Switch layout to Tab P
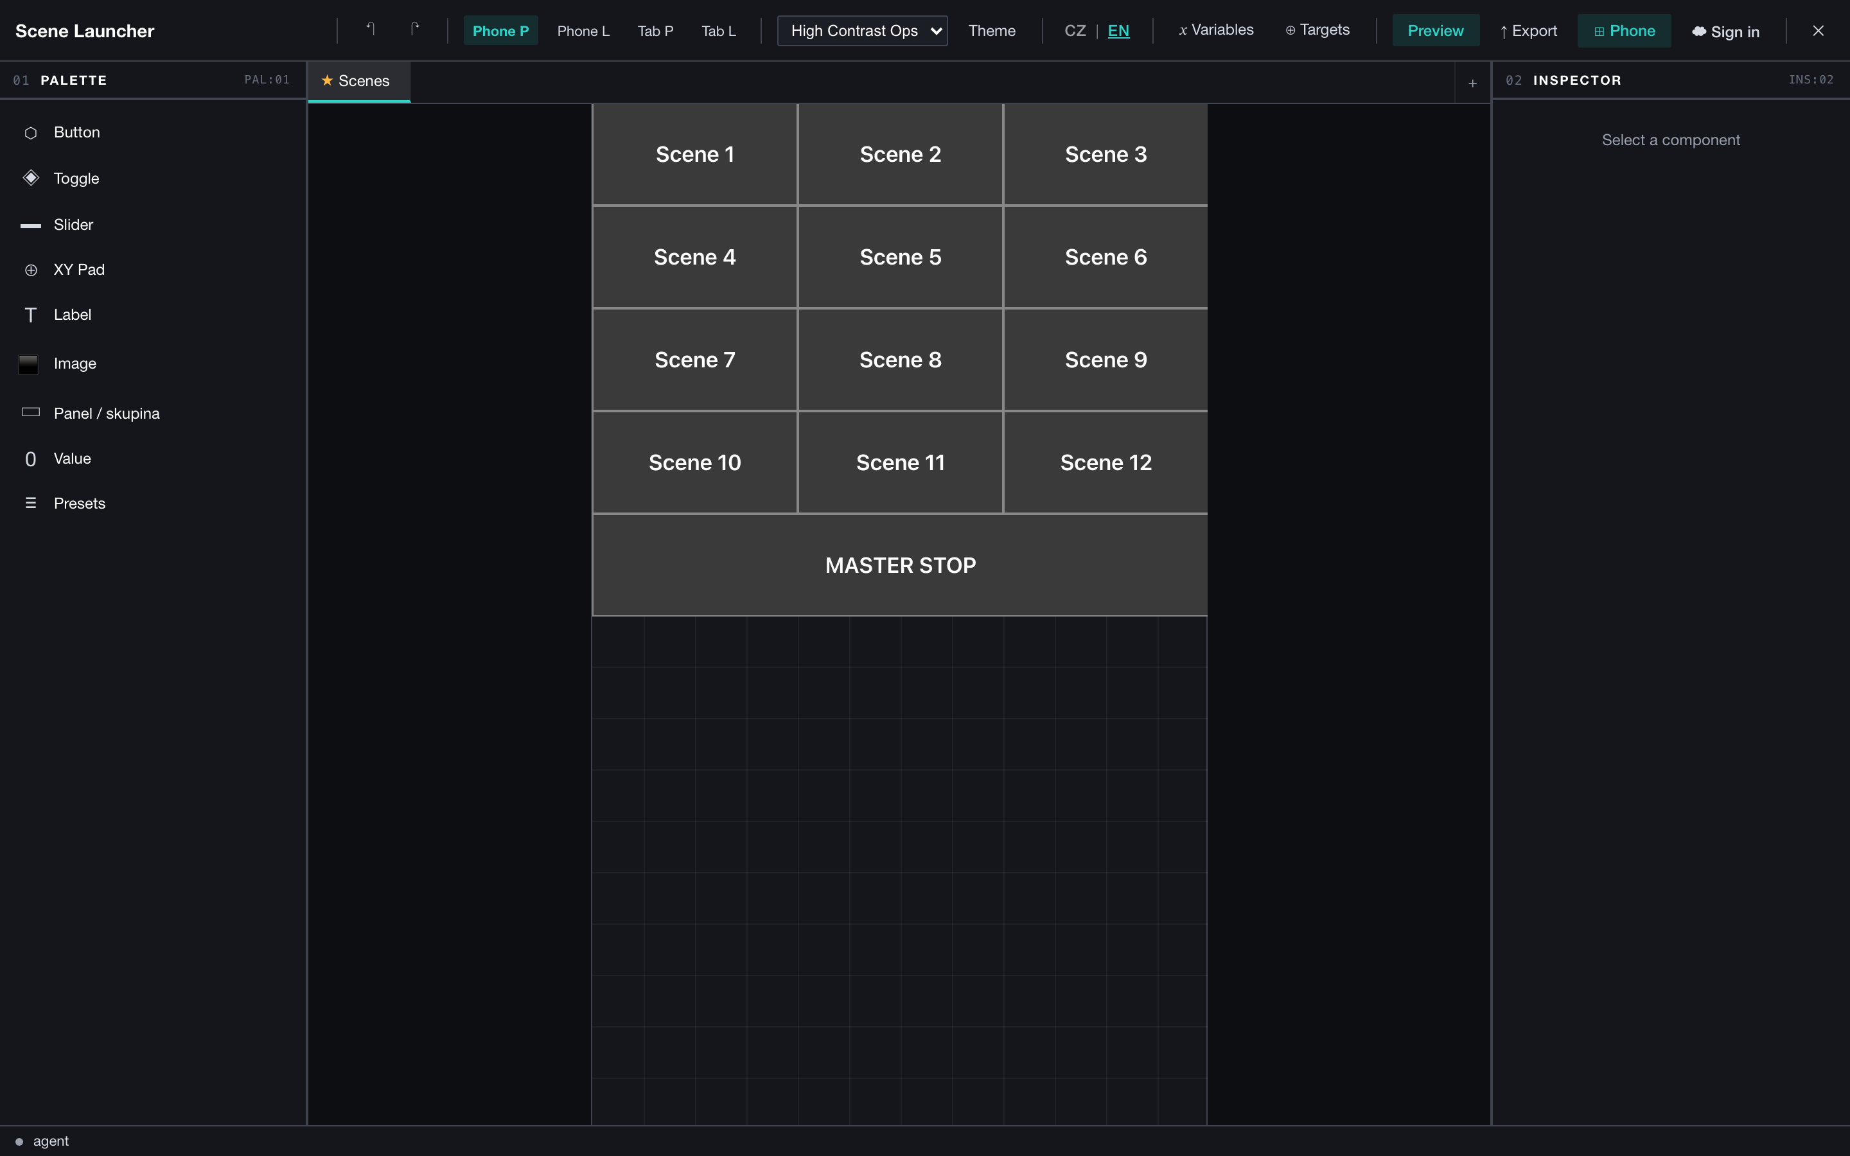Screen dimensions: 1850x1156 click(x=655, y=31)
